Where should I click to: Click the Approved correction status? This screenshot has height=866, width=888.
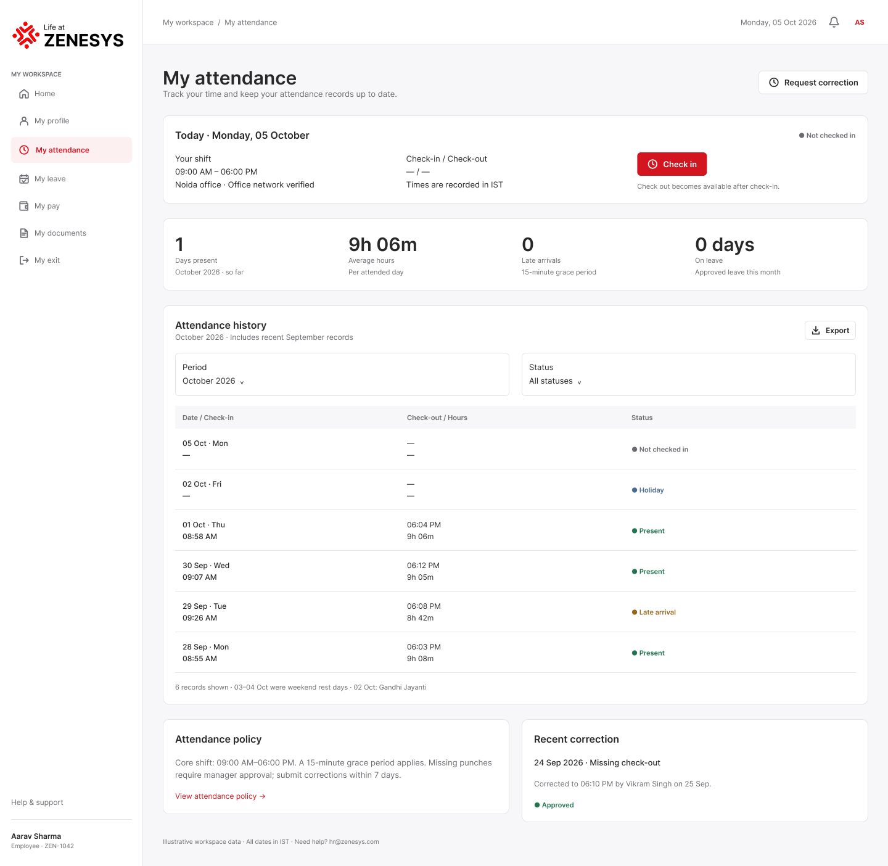coord(554,805)
